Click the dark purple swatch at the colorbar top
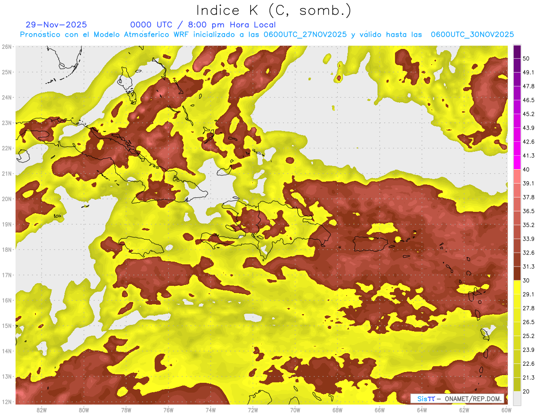 coord(517,52)
